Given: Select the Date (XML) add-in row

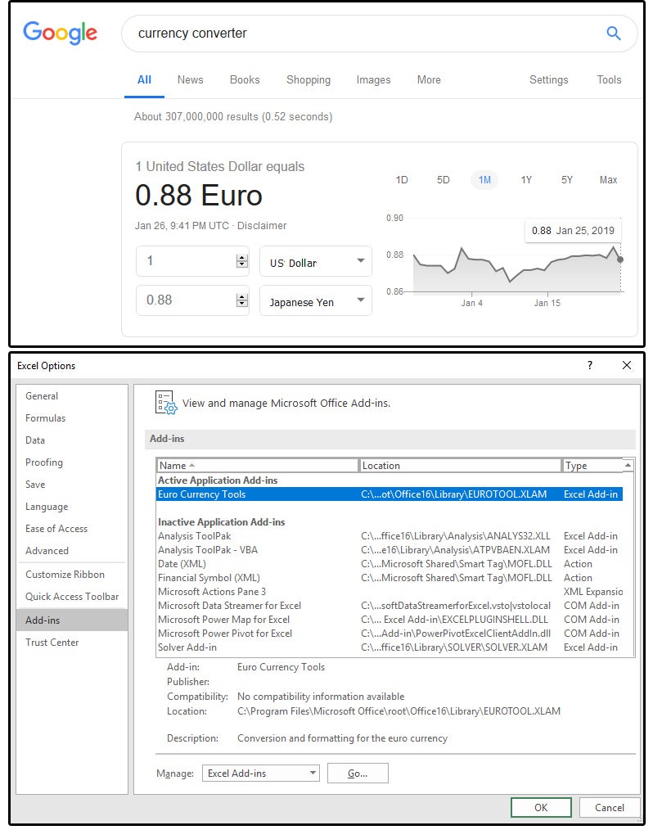Looking at the screenshot, I should click(390, 564).
